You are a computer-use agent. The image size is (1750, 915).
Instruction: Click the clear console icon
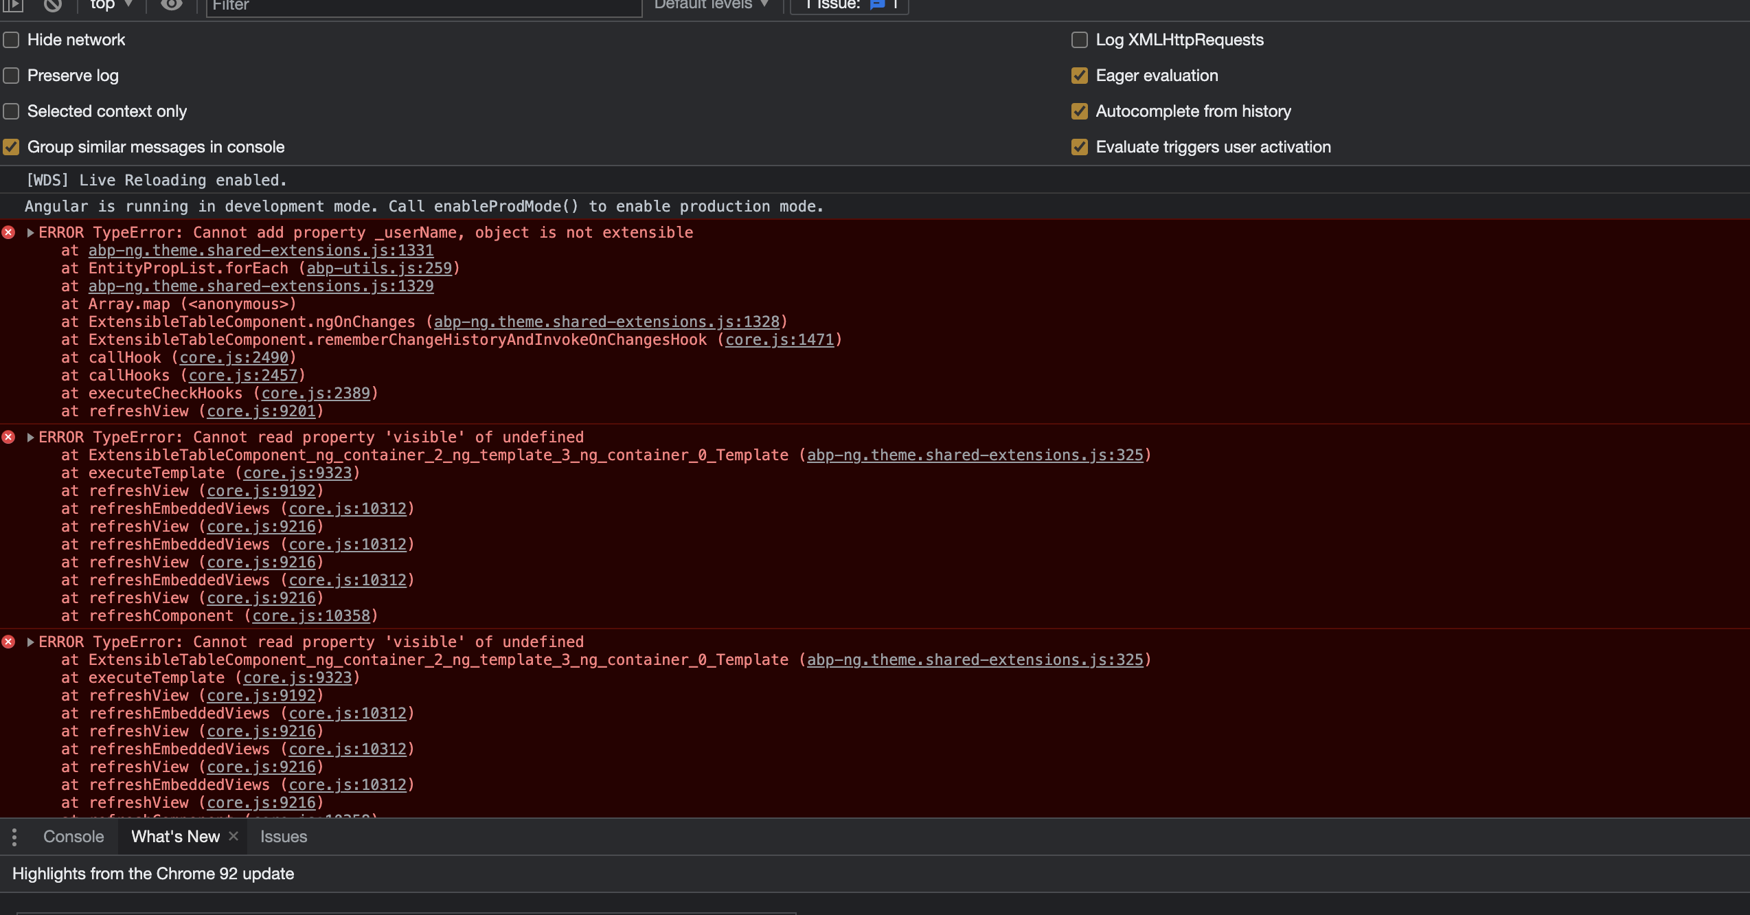tap(53, 5)
